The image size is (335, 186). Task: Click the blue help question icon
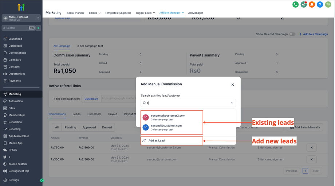pyautogui.click(x=320, y=4)
